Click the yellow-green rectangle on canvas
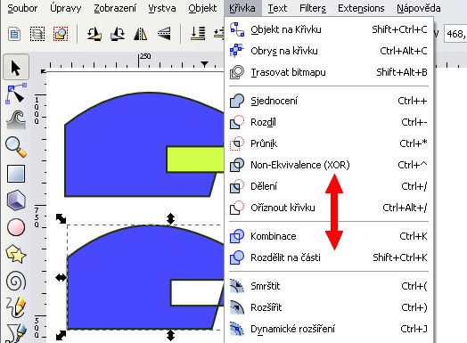Screen dimensions: 467x343 tap(195, 159)
